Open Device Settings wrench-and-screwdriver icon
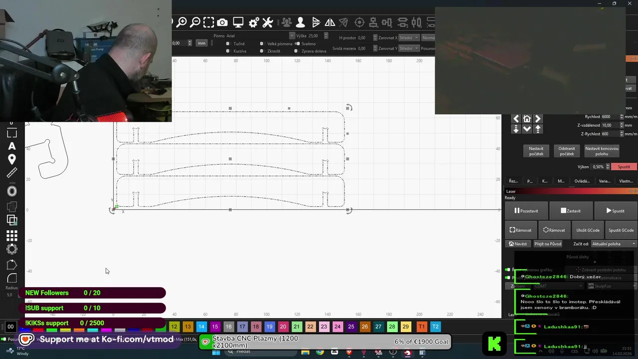 pyautogui.click(x=268, y=22)
